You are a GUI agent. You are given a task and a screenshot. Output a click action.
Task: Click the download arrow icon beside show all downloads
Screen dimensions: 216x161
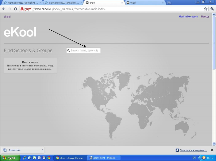tap(177, 150)
